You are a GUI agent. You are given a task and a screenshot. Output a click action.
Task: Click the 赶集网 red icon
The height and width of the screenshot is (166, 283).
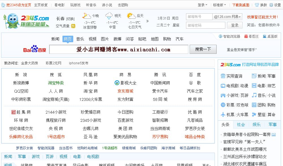coord(14,112)
